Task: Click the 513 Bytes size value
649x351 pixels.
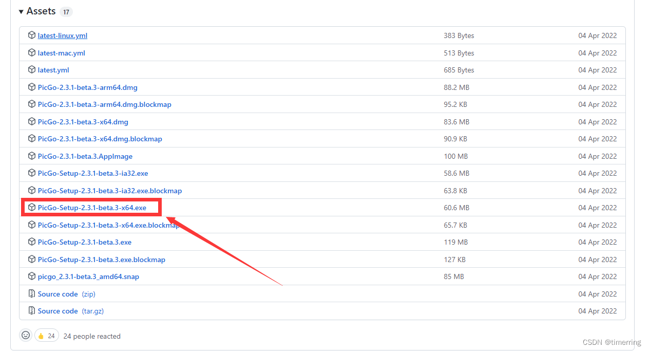Action: pos(459,53)
